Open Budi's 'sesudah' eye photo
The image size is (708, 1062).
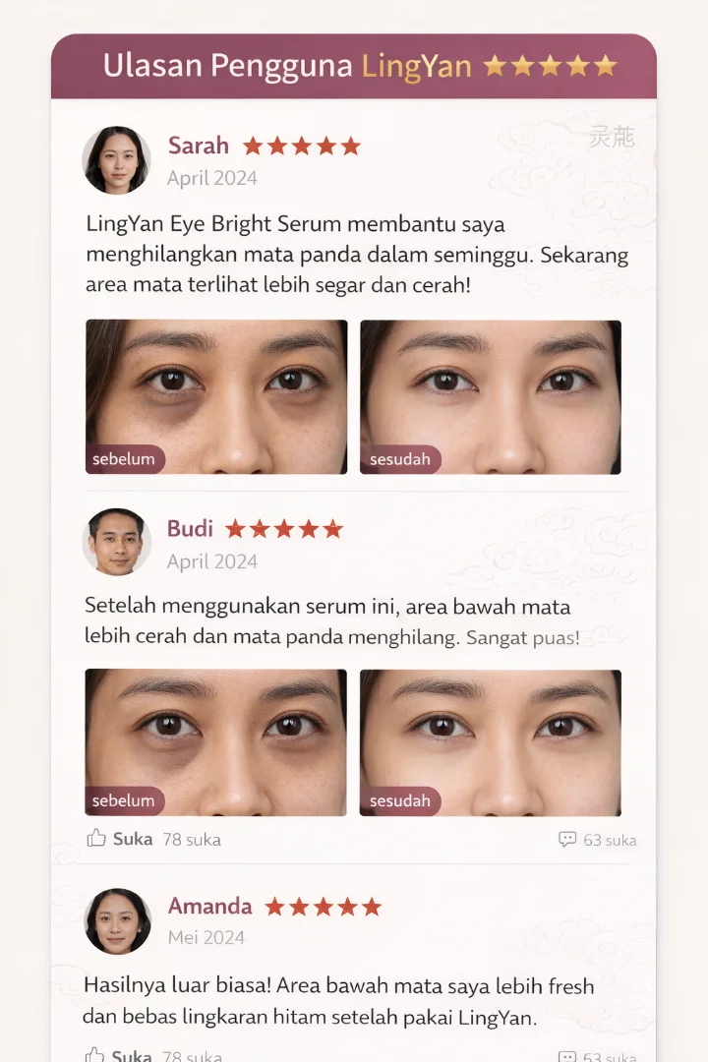(x=491, y=742)
